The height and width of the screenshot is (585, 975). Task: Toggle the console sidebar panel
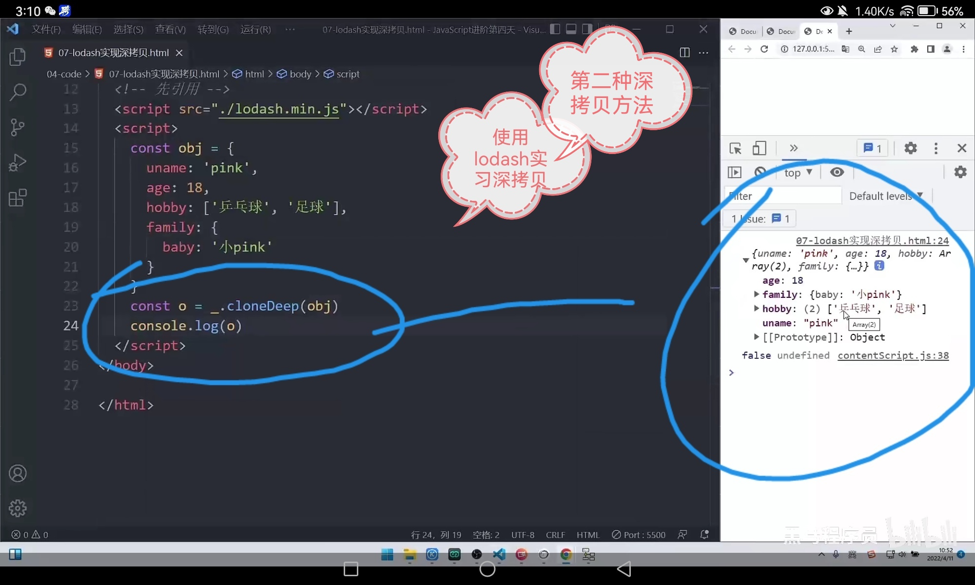click(x=735, y=172)
